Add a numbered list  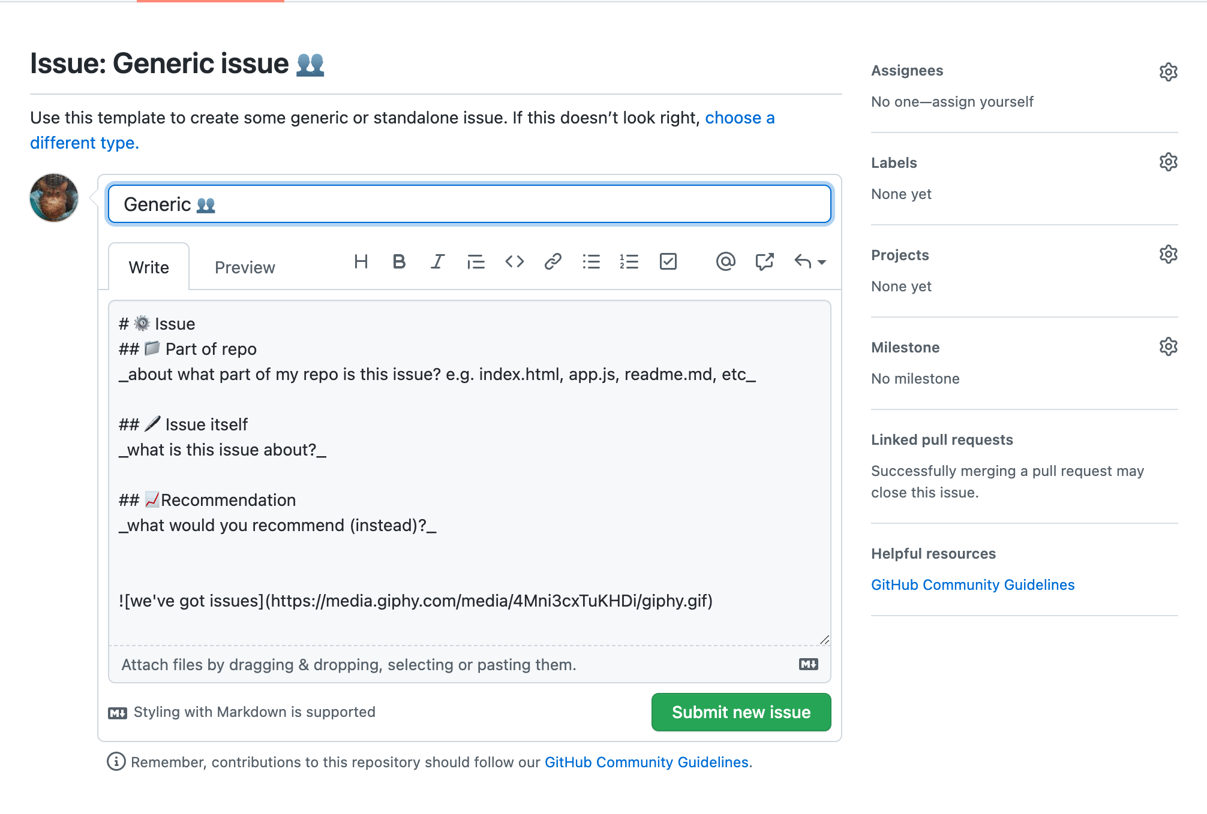pyautogui.click(x=630, y=261)
